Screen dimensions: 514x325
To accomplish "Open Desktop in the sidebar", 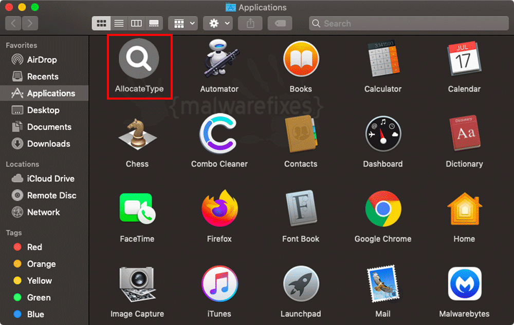I will 44,110.
